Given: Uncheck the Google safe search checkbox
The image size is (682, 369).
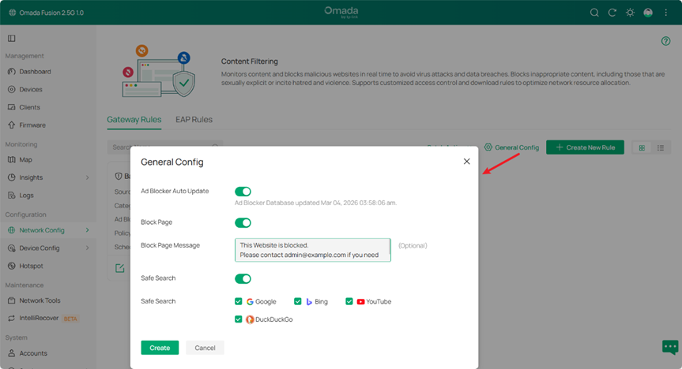Looking at the screenshot, I should click(x=239, y=301).
